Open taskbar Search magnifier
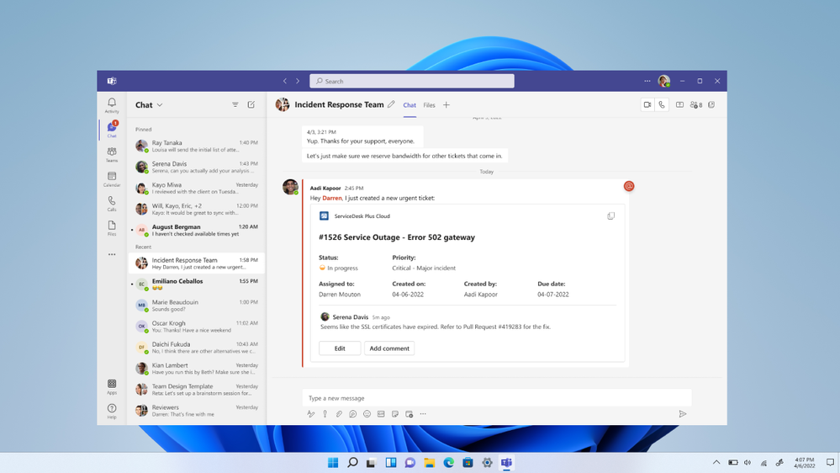The image size is (840, 473). coord(352,462)
